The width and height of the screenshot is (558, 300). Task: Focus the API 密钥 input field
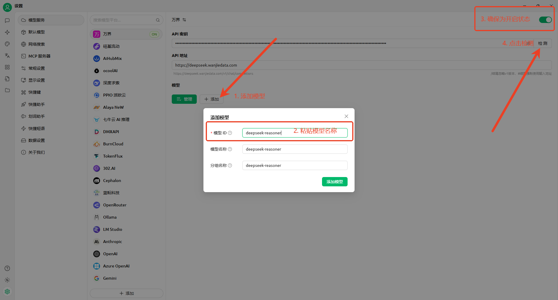click(353, 43)
